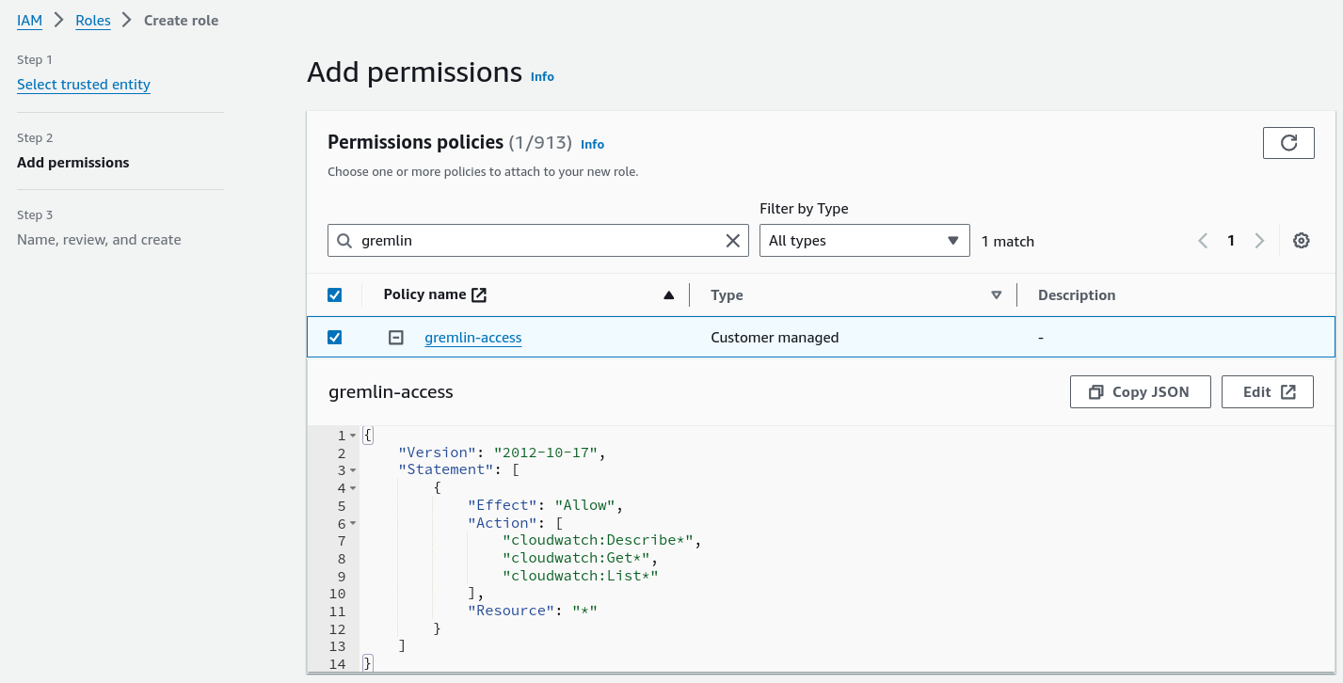Open Info next to Add permissions
Viewport: 1343px width, 683px height.
542,77
